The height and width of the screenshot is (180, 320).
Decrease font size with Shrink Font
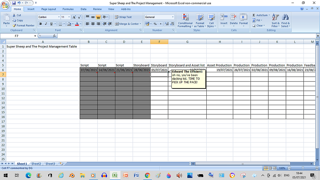point(79,17)
